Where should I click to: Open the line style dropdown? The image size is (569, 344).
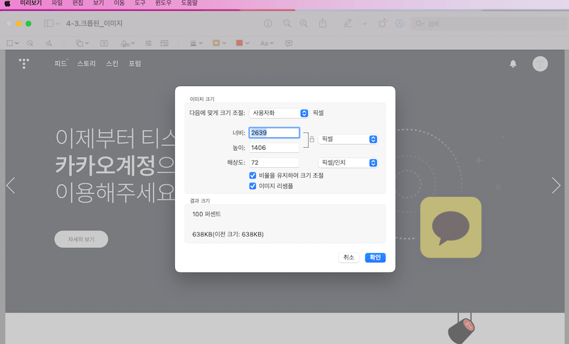[196, 43]
